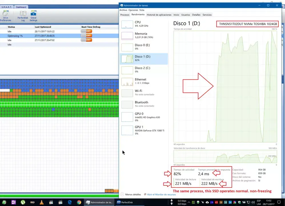Open the PerfectDisk Log
This screenshot has width=285, height=206.
coord(23,16)
